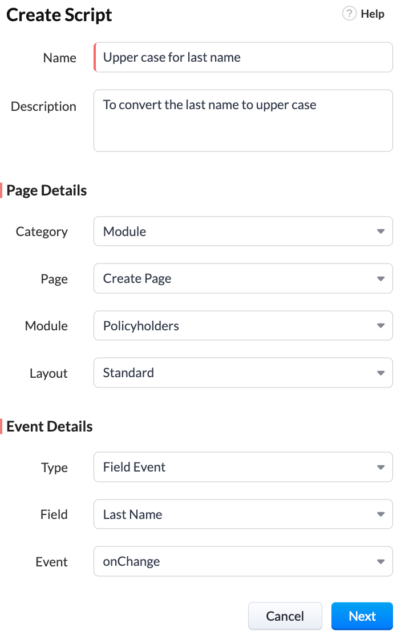Expand the Page dropdown
405x639 pixels.
pos(243,278)
